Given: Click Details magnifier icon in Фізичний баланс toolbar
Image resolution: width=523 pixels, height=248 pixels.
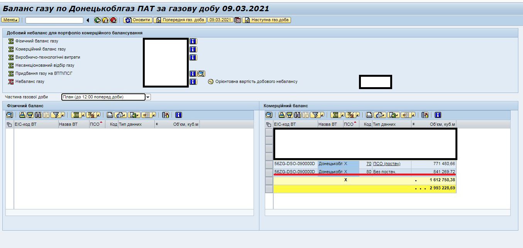Looking at the screenshot, I should 10,115.
